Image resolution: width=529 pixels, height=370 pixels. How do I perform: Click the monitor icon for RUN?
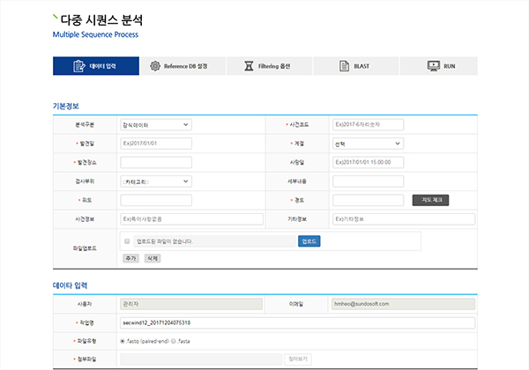tap(433, 66)
